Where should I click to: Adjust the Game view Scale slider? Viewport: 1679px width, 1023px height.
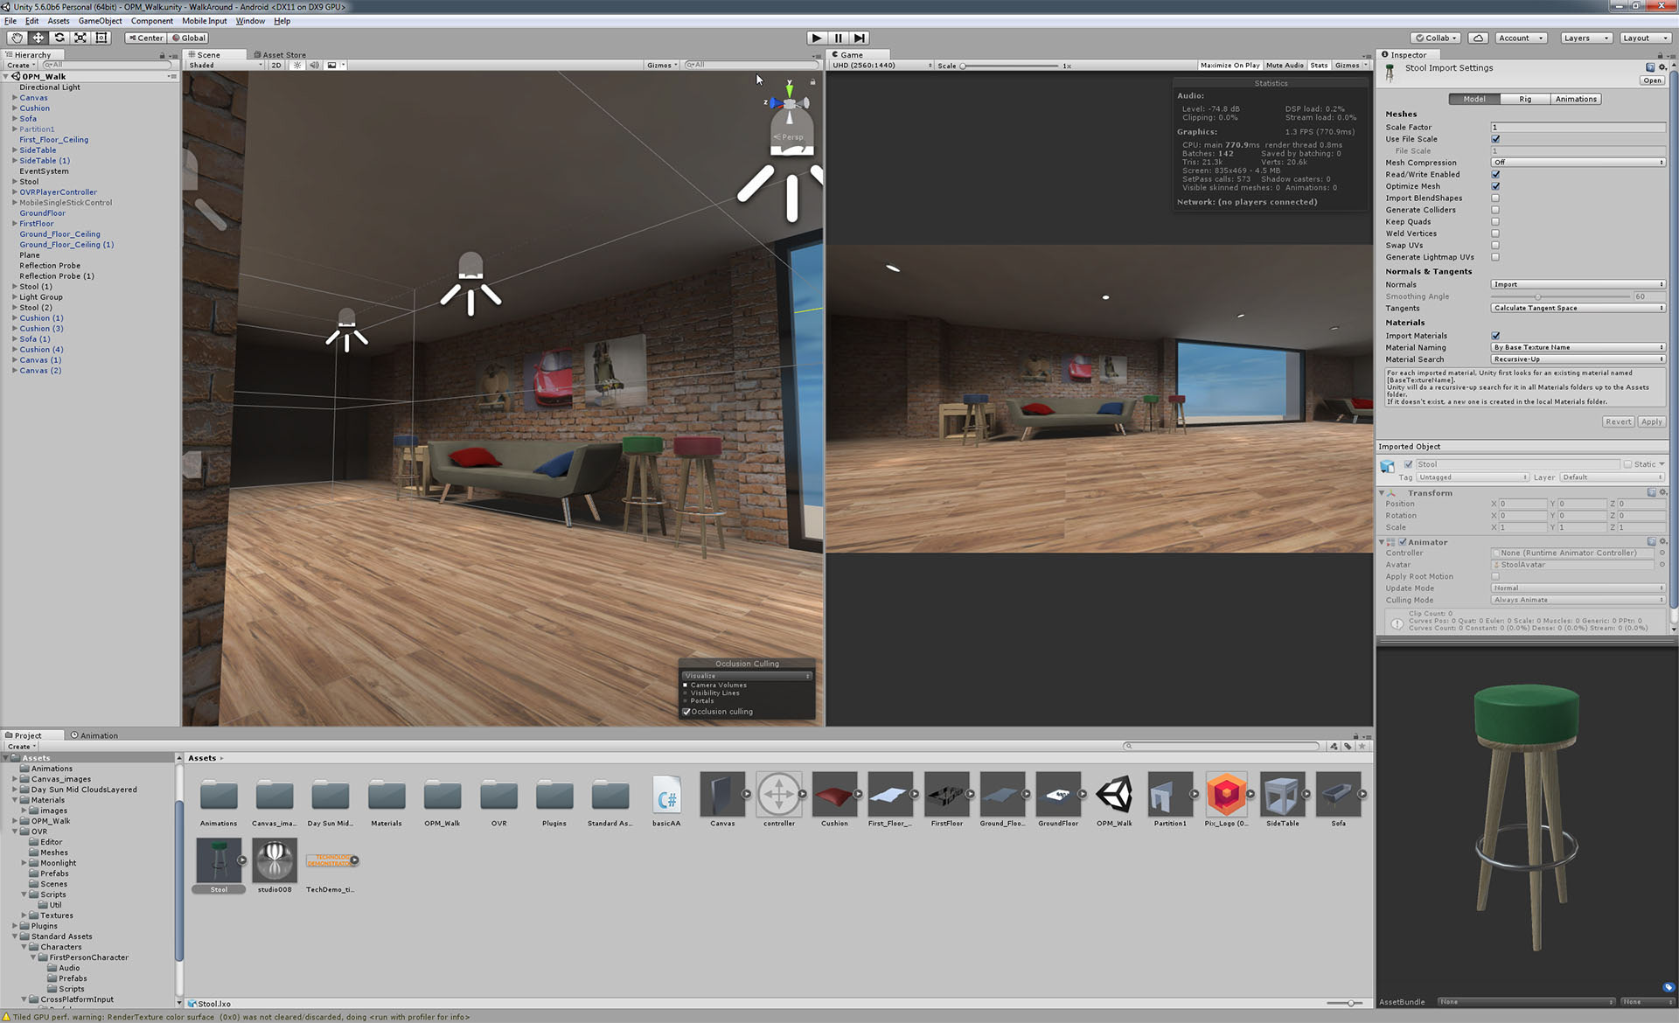963,66
